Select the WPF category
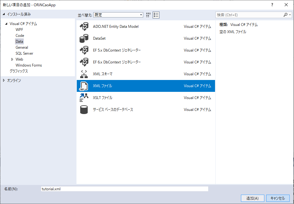294x204 pixels. pyautogui.click(x=19, y=30)
